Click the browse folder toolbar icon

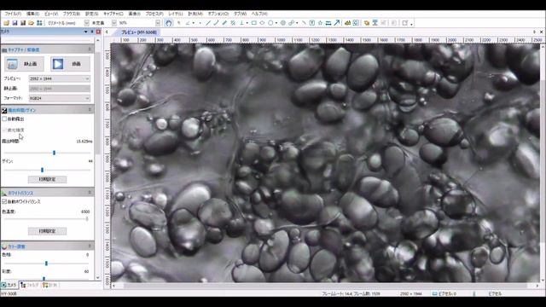32,23
